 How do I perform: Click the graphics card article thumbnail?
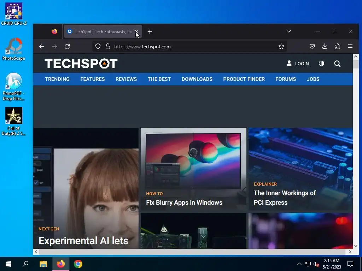click(193, 231)
